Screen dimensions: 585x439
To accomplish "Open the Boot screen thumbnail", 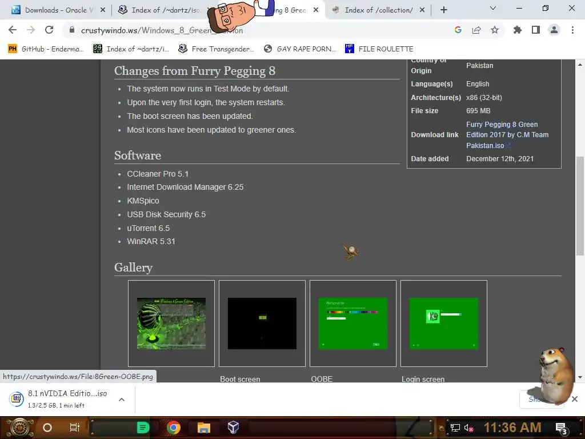I will point(262,324).
